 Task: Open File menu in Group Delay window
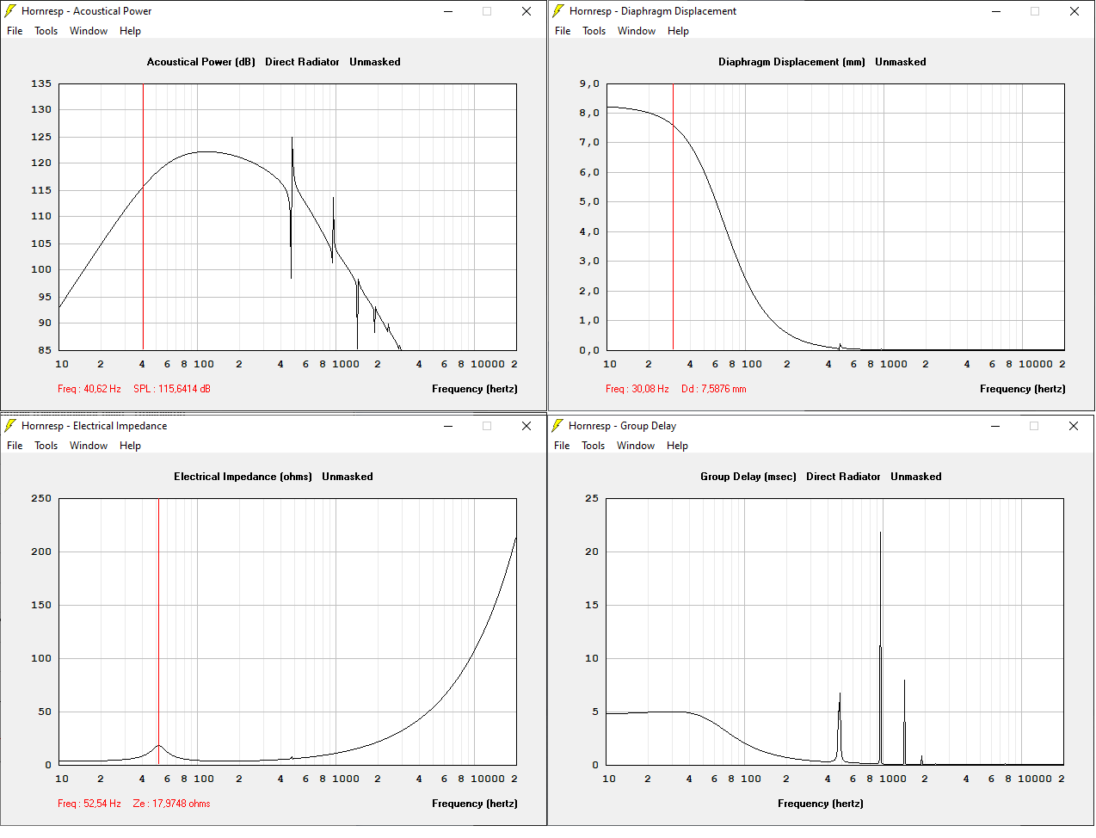tap(562, 446)
